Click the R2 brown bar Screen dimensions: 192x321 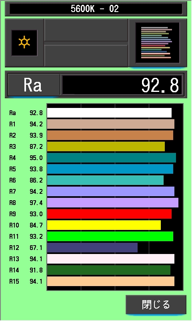(x=110, y=135)
